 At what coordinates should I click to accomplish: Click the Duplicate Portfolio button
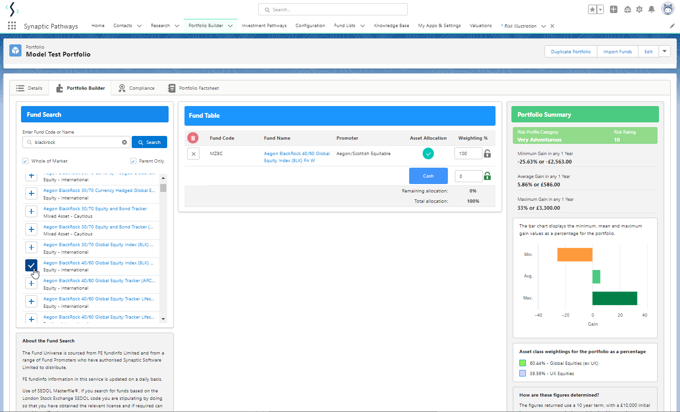coord(571,51)
